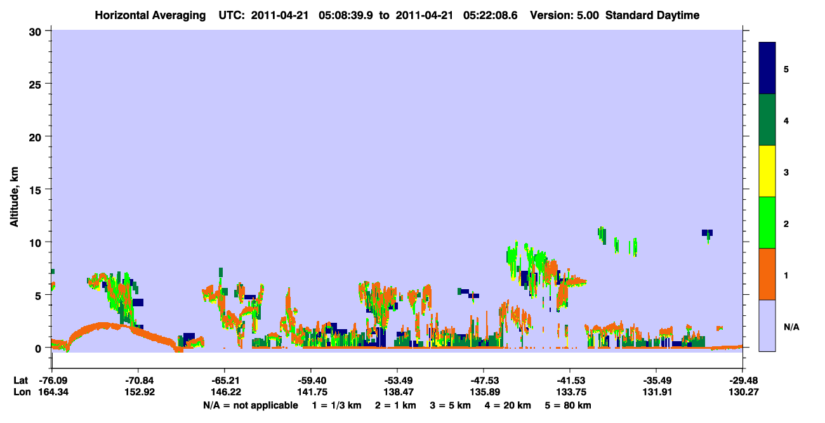Viewport: 825px width, 423px height.
Task: Click the 30 altitude tick label
Action: 37,30
